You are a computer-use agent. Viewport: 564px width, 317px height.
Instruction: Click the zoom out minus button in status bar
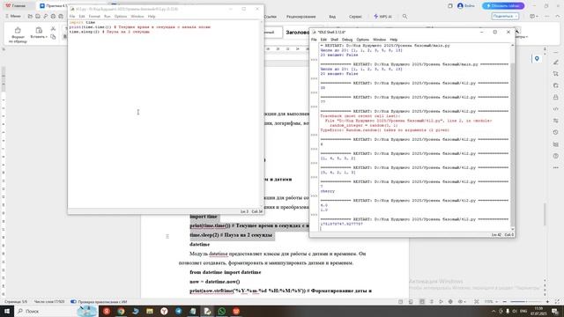pyautogui.click(x=504, y=302)
